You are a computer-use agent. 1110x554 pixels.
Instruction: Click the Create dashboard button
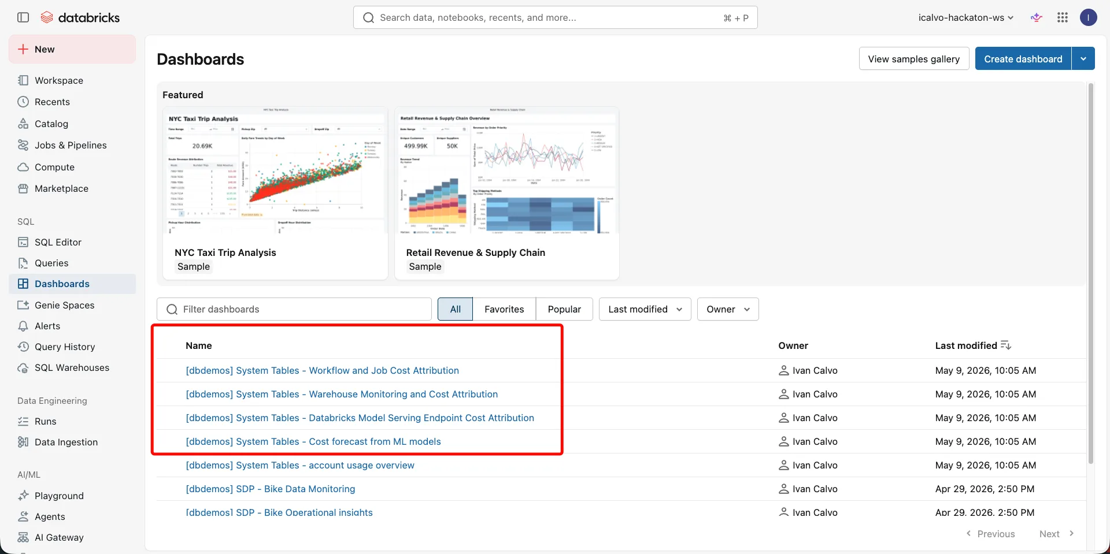1023,58
